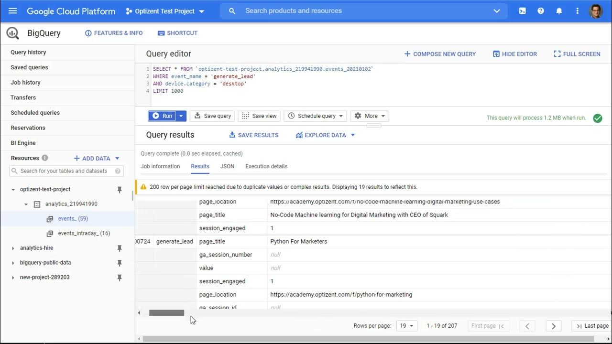Click scroll-left arrow of results table
This screenshot has height=344, width=612.
point(139,313)
